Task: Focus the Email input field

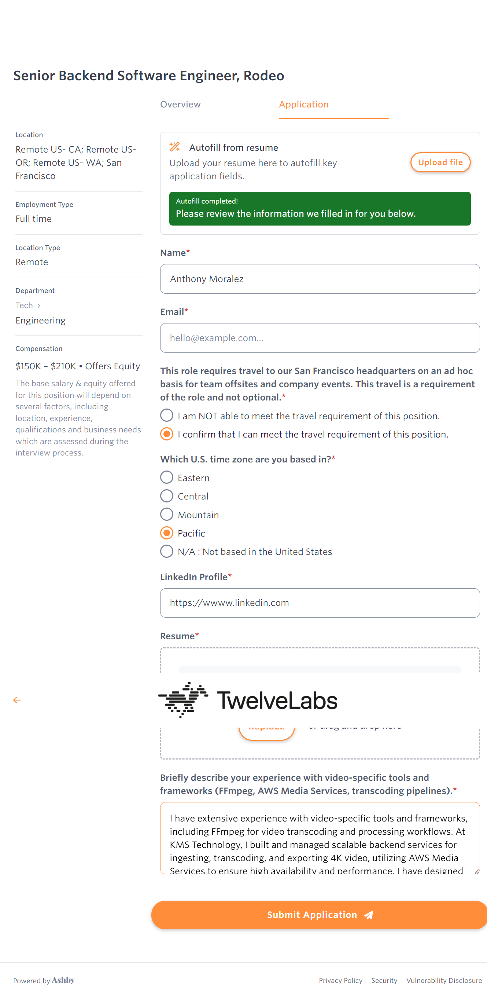Action: pyautogui.click(x=320, y=338)
